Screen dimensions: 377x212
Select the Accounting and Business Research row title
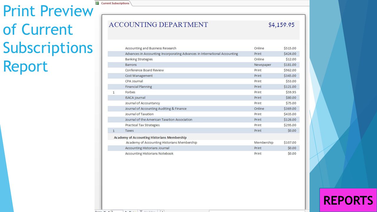click(151, 48)
